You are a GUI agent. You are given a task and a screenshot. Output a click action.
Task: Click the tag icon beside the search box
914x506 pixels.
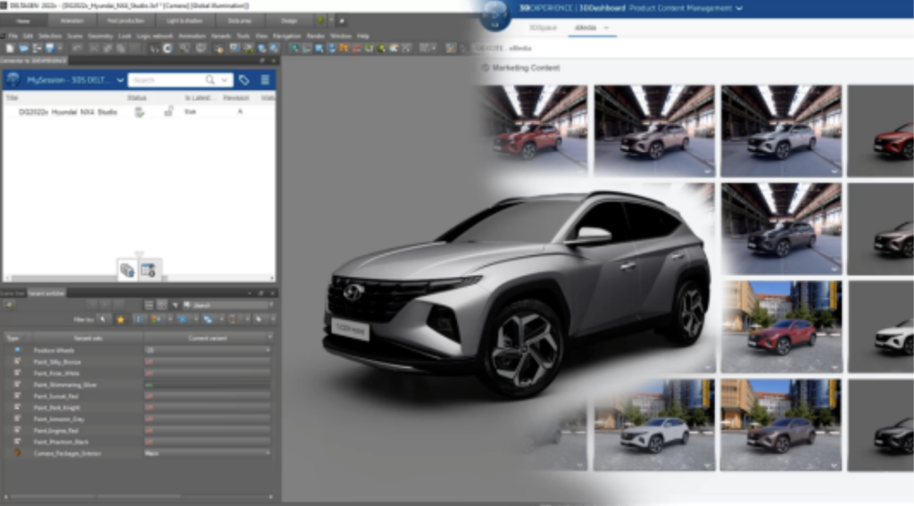pos(244,79)
